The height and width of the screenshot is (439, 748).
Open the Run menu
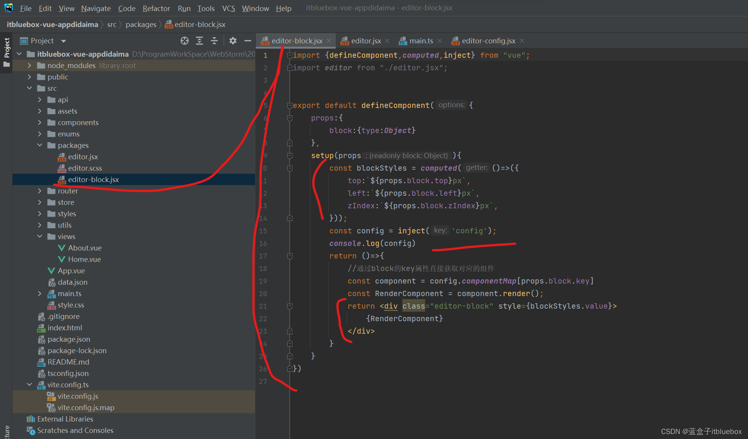point(184,8)
